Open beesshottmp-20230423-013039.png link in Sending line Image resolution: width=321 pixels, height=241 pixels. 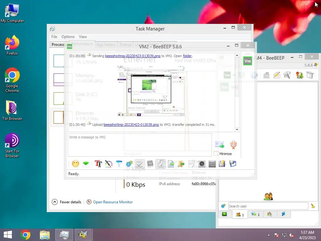click(133, 56)
